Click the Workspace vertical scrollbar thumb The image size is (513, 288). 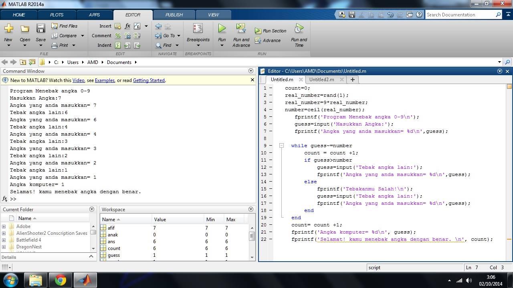(252, 236)
